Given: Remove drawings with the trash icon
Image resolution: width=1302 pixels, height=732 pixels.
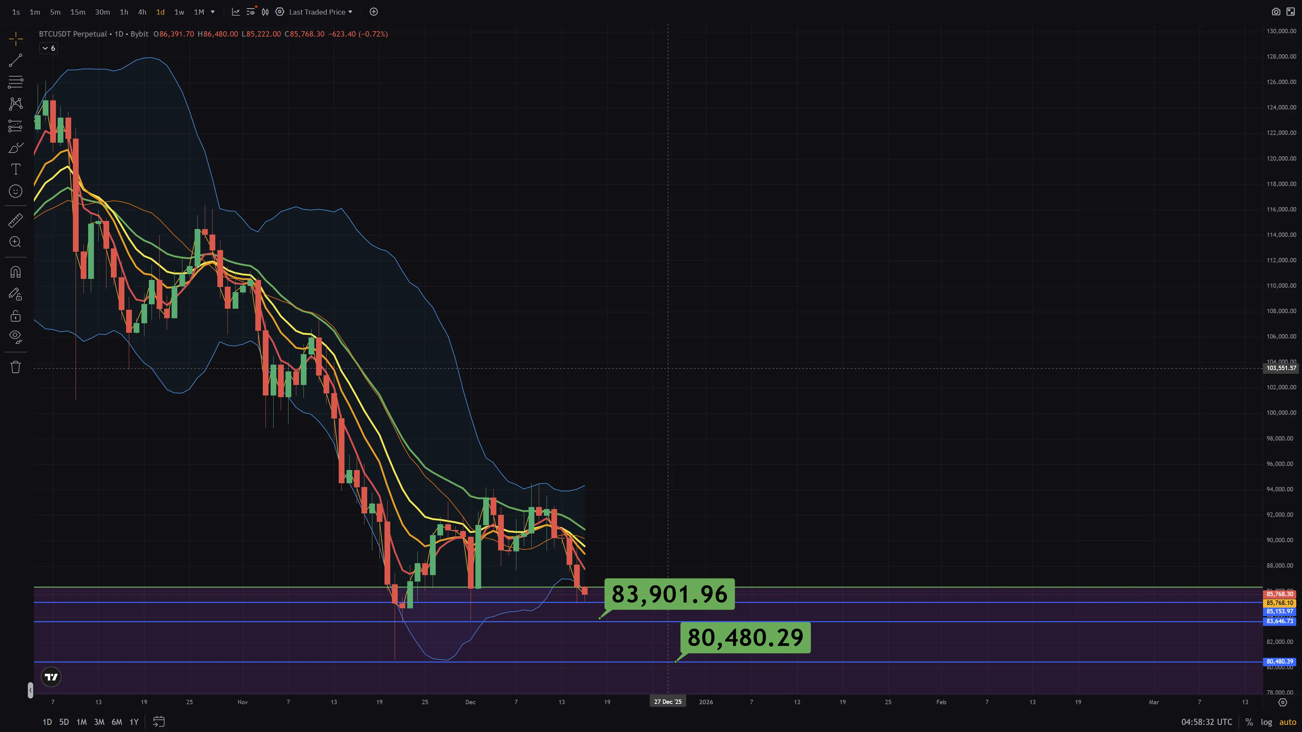Looking at the screenshot, I should [16, 367].
